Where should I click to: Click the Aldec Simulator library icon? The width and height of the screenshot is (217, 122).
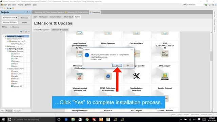[80, 54]
